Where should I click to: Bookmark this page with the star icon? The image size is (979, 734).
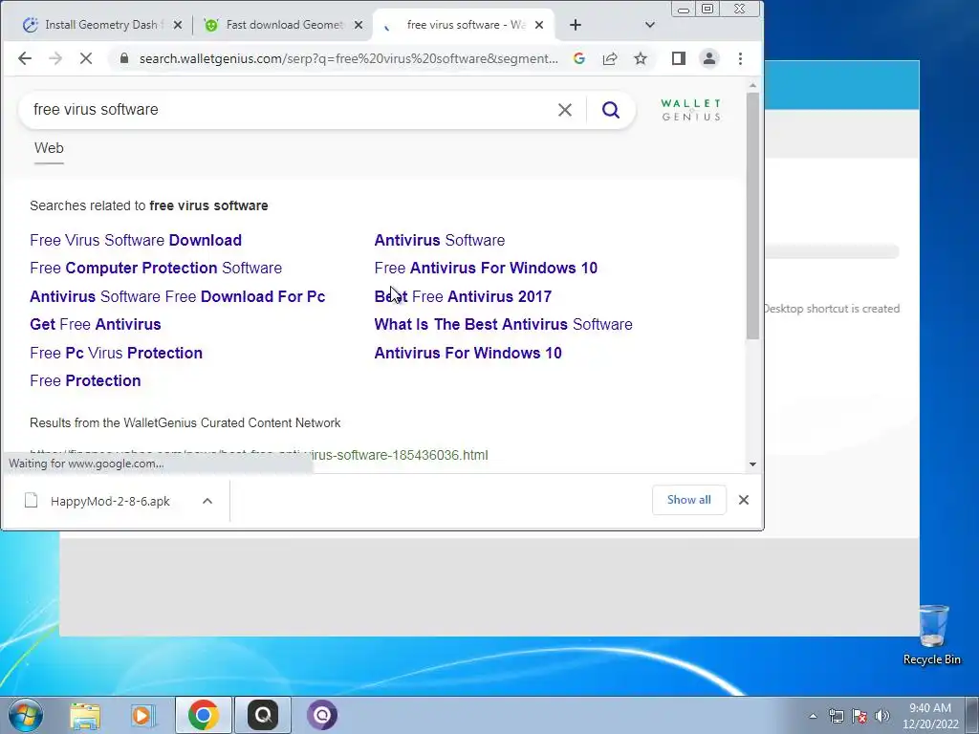(640, 58)
